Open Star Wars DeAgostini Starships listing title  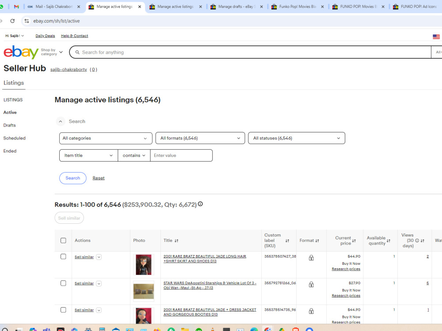[210, 286]
